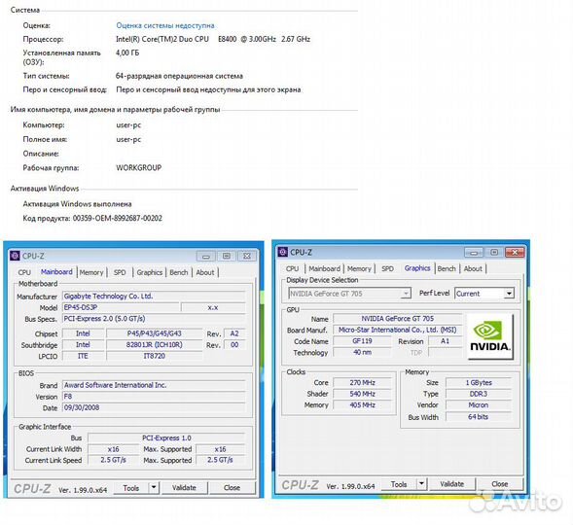Minimize the left CPU-Z window
This screenshot has width=573, height=525.
[x=205, y=257]
